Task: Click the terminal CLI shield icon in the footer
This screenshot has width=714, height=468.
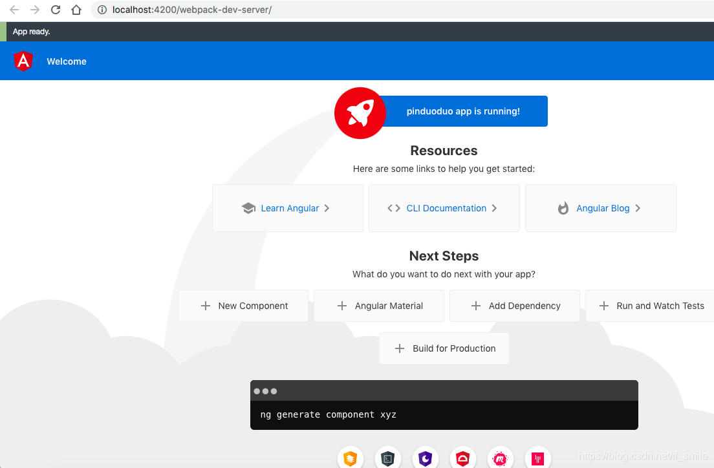Action: pos(388,459)
